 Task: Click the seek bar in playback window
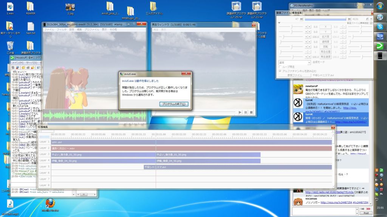(x=195, y=112)
